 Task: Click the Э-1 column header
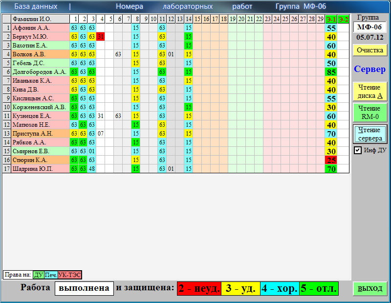331,19
